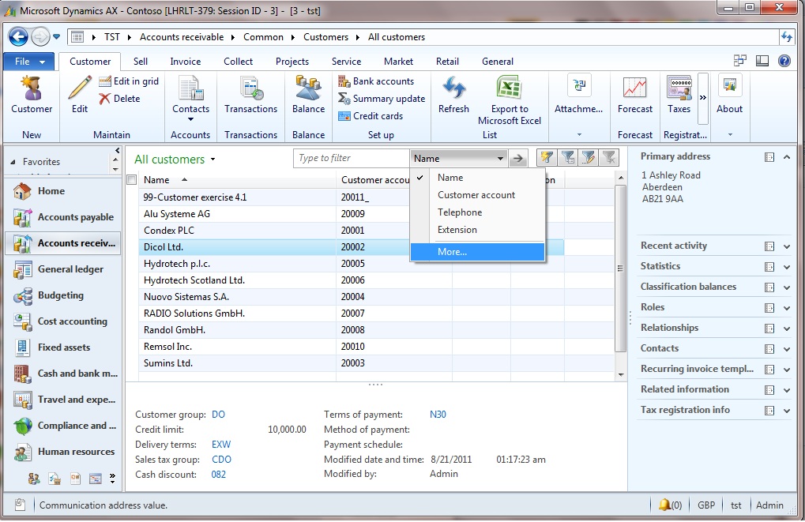Viewport: 805px width, 522px height.
Task: Click the sales tax group CDO link
Action: 222,460
